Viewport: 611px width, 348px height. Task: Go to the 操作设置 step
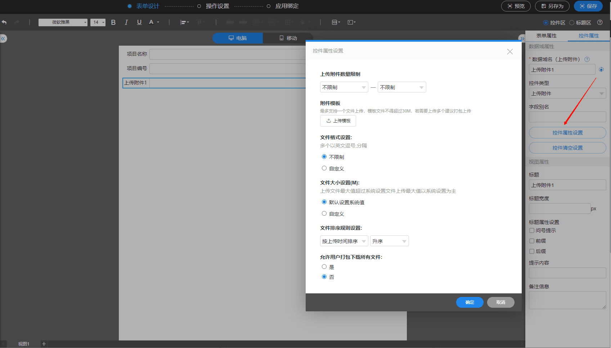(217, 6)
